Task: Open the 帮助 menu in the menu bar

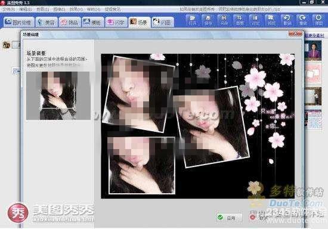Action: (x=94, y=9)
